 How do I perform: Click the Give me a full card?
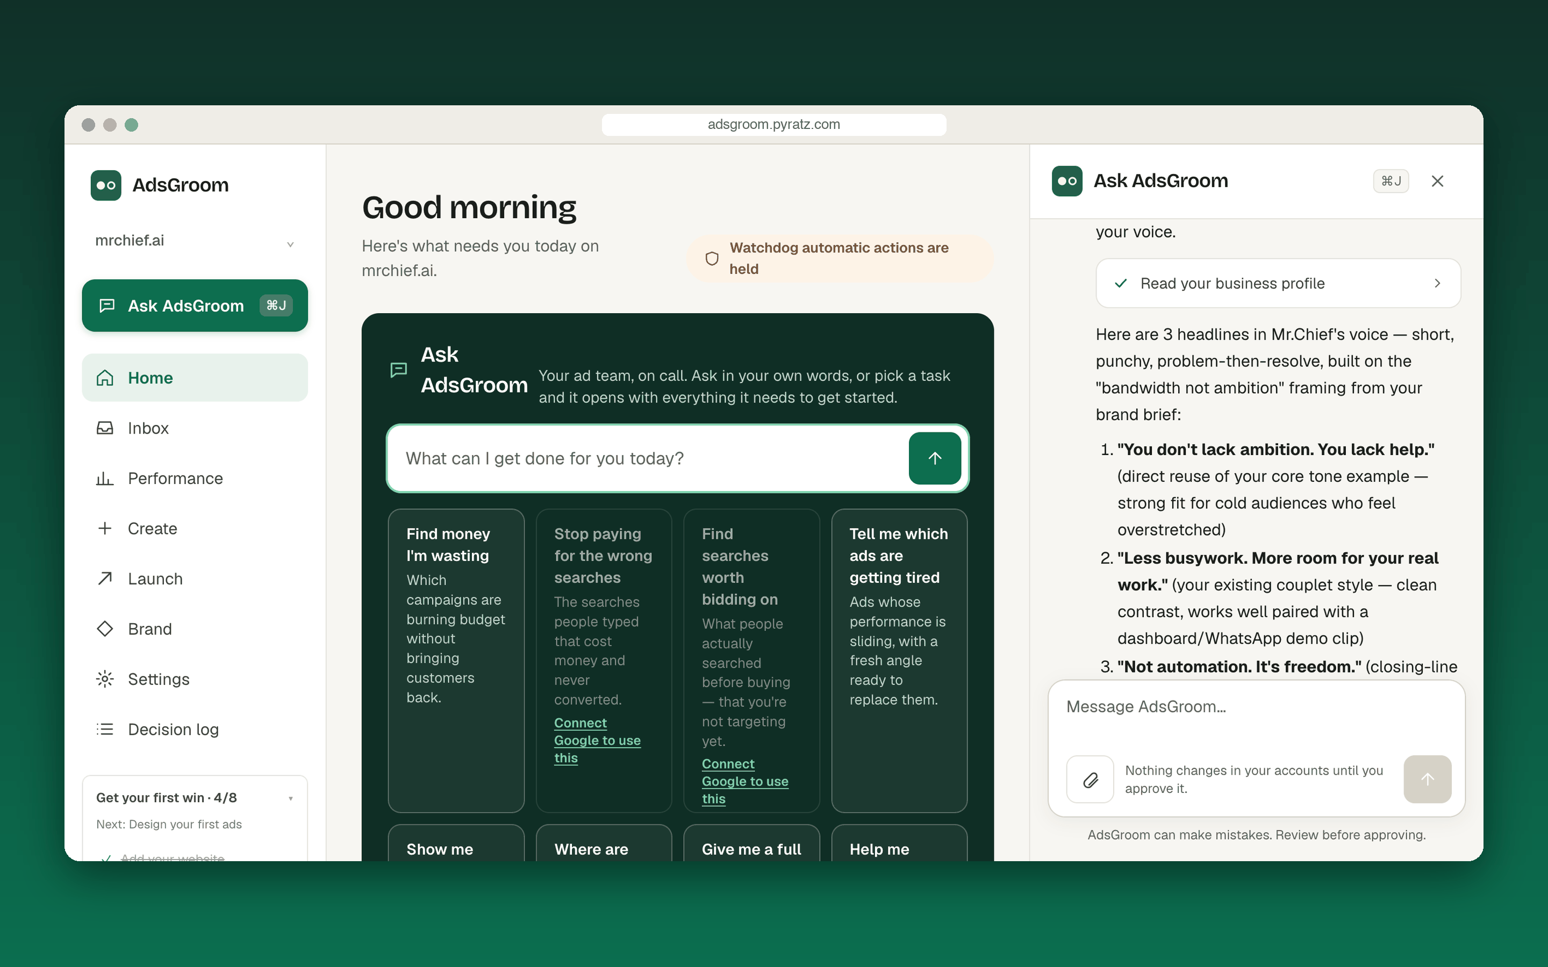(x=751, y=843)
